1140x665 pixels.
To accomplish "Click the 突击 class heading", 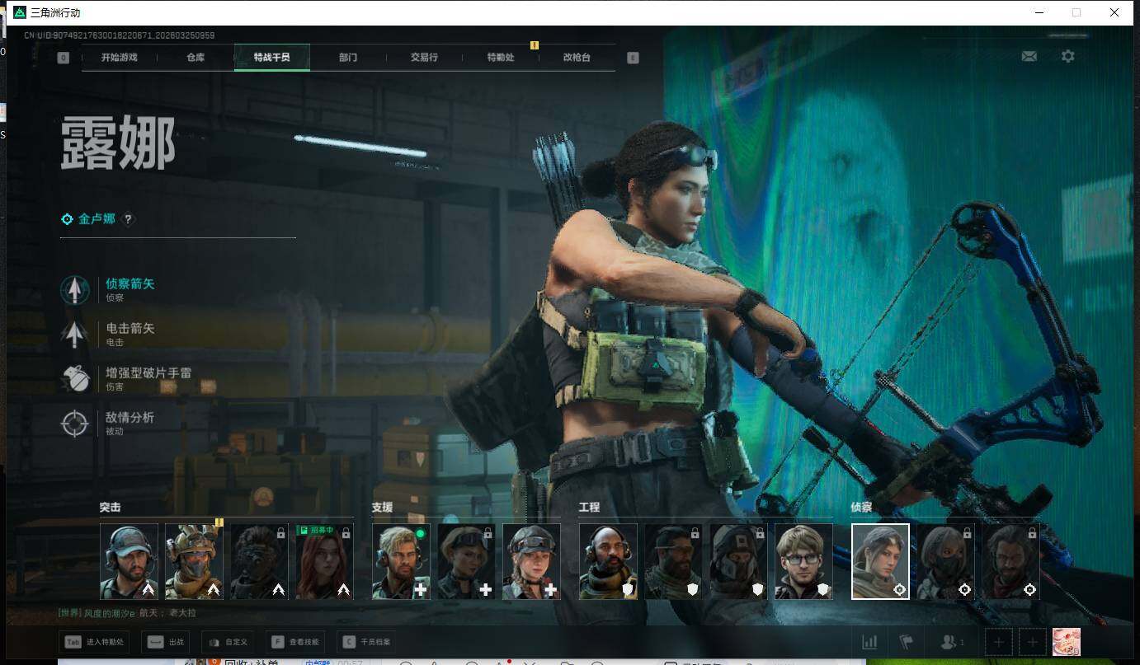I will pos(111,508).
